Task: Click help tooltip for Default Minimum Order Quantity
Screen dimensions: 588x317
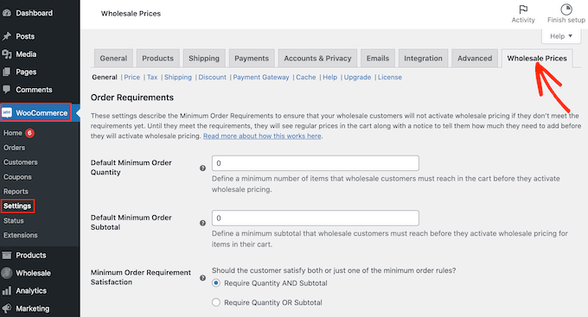Action: 203,168
